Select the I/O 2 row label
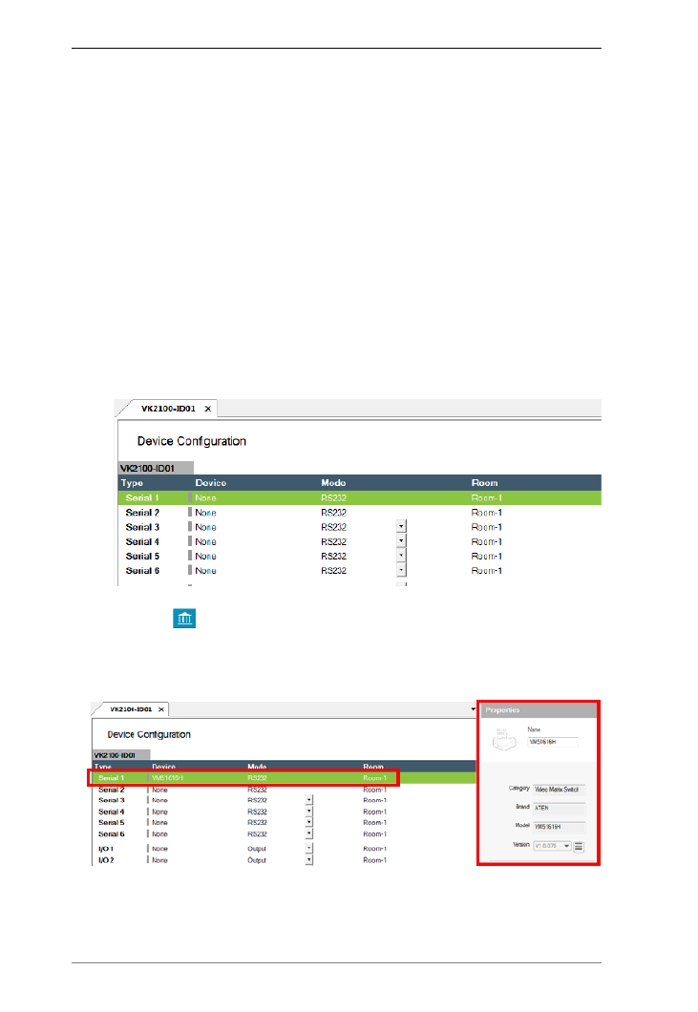 coord(106,860)
